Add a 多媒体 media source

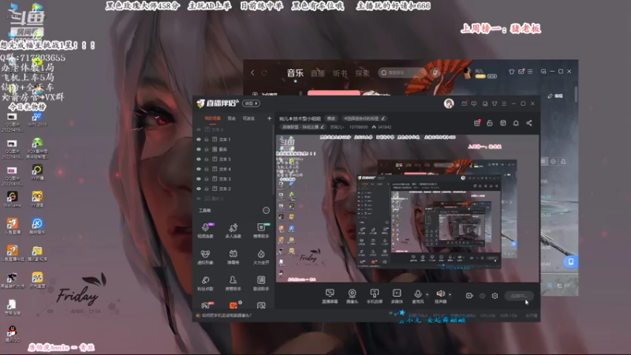pos(397,297)
